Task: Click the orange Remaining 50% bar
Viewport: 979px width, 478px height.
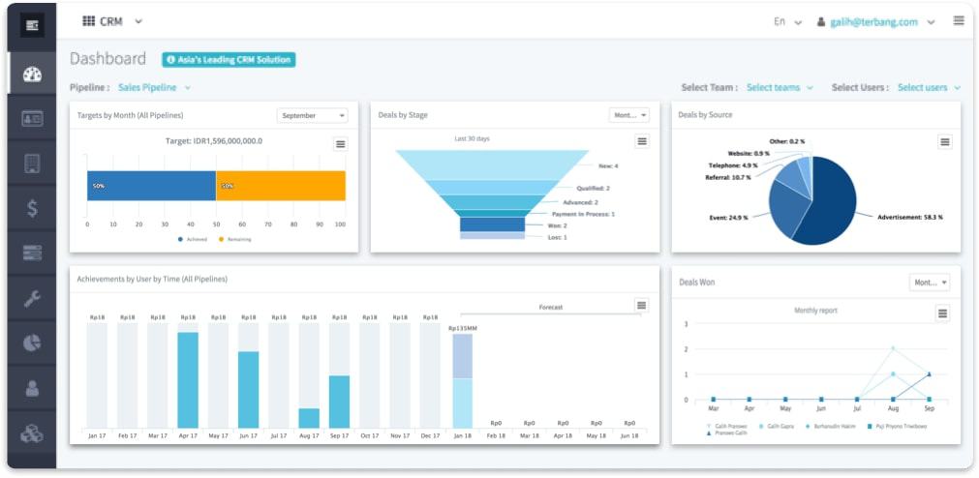Action: pos(281,186)
